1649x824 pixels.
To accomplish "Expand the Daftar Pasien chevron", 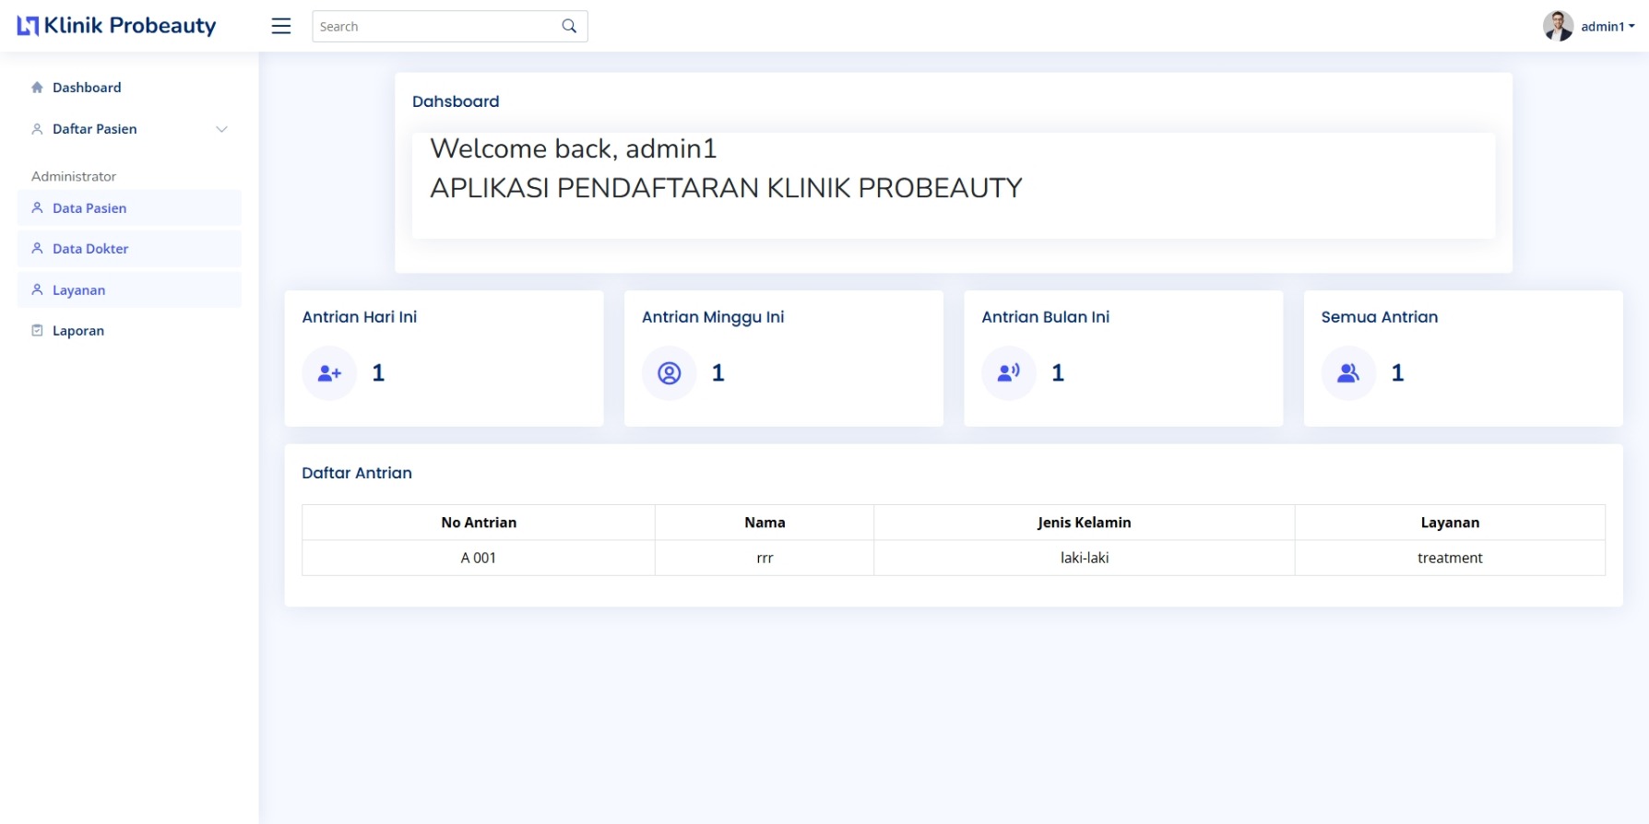I will click(221, 129).
